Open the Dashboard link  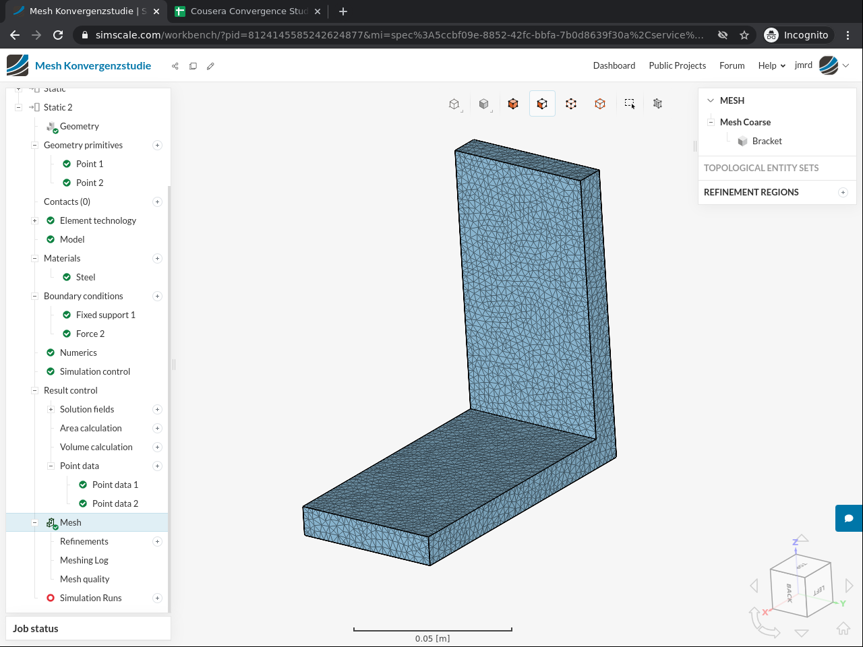(614, 65)
